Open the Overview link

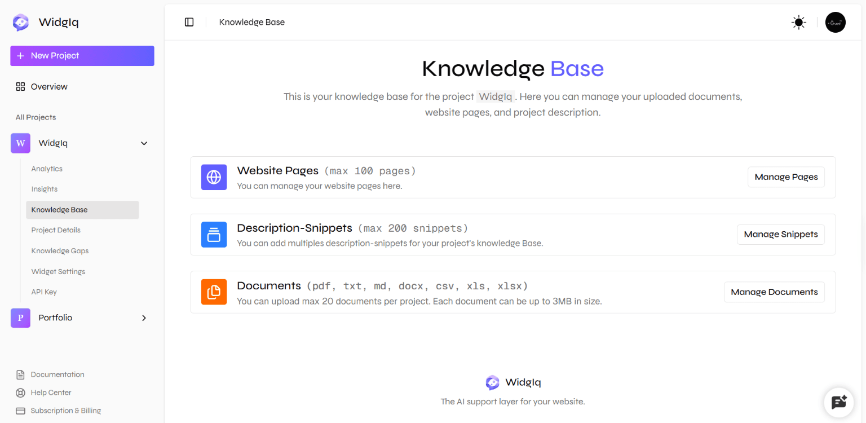pos(49,87)
